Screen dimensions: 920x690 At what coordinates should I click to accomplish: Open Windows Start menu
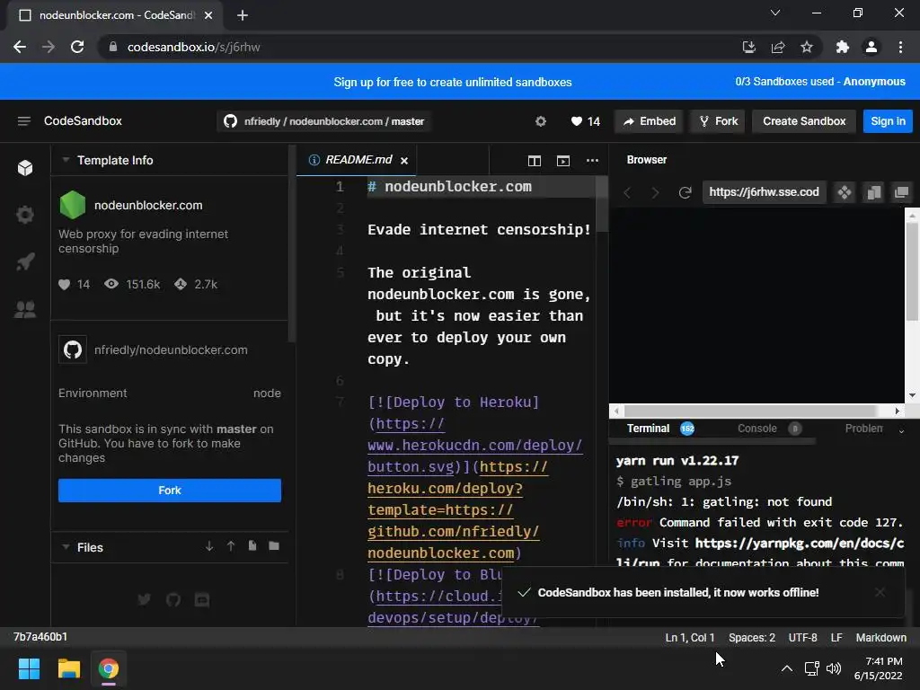(x=29, y=668)
